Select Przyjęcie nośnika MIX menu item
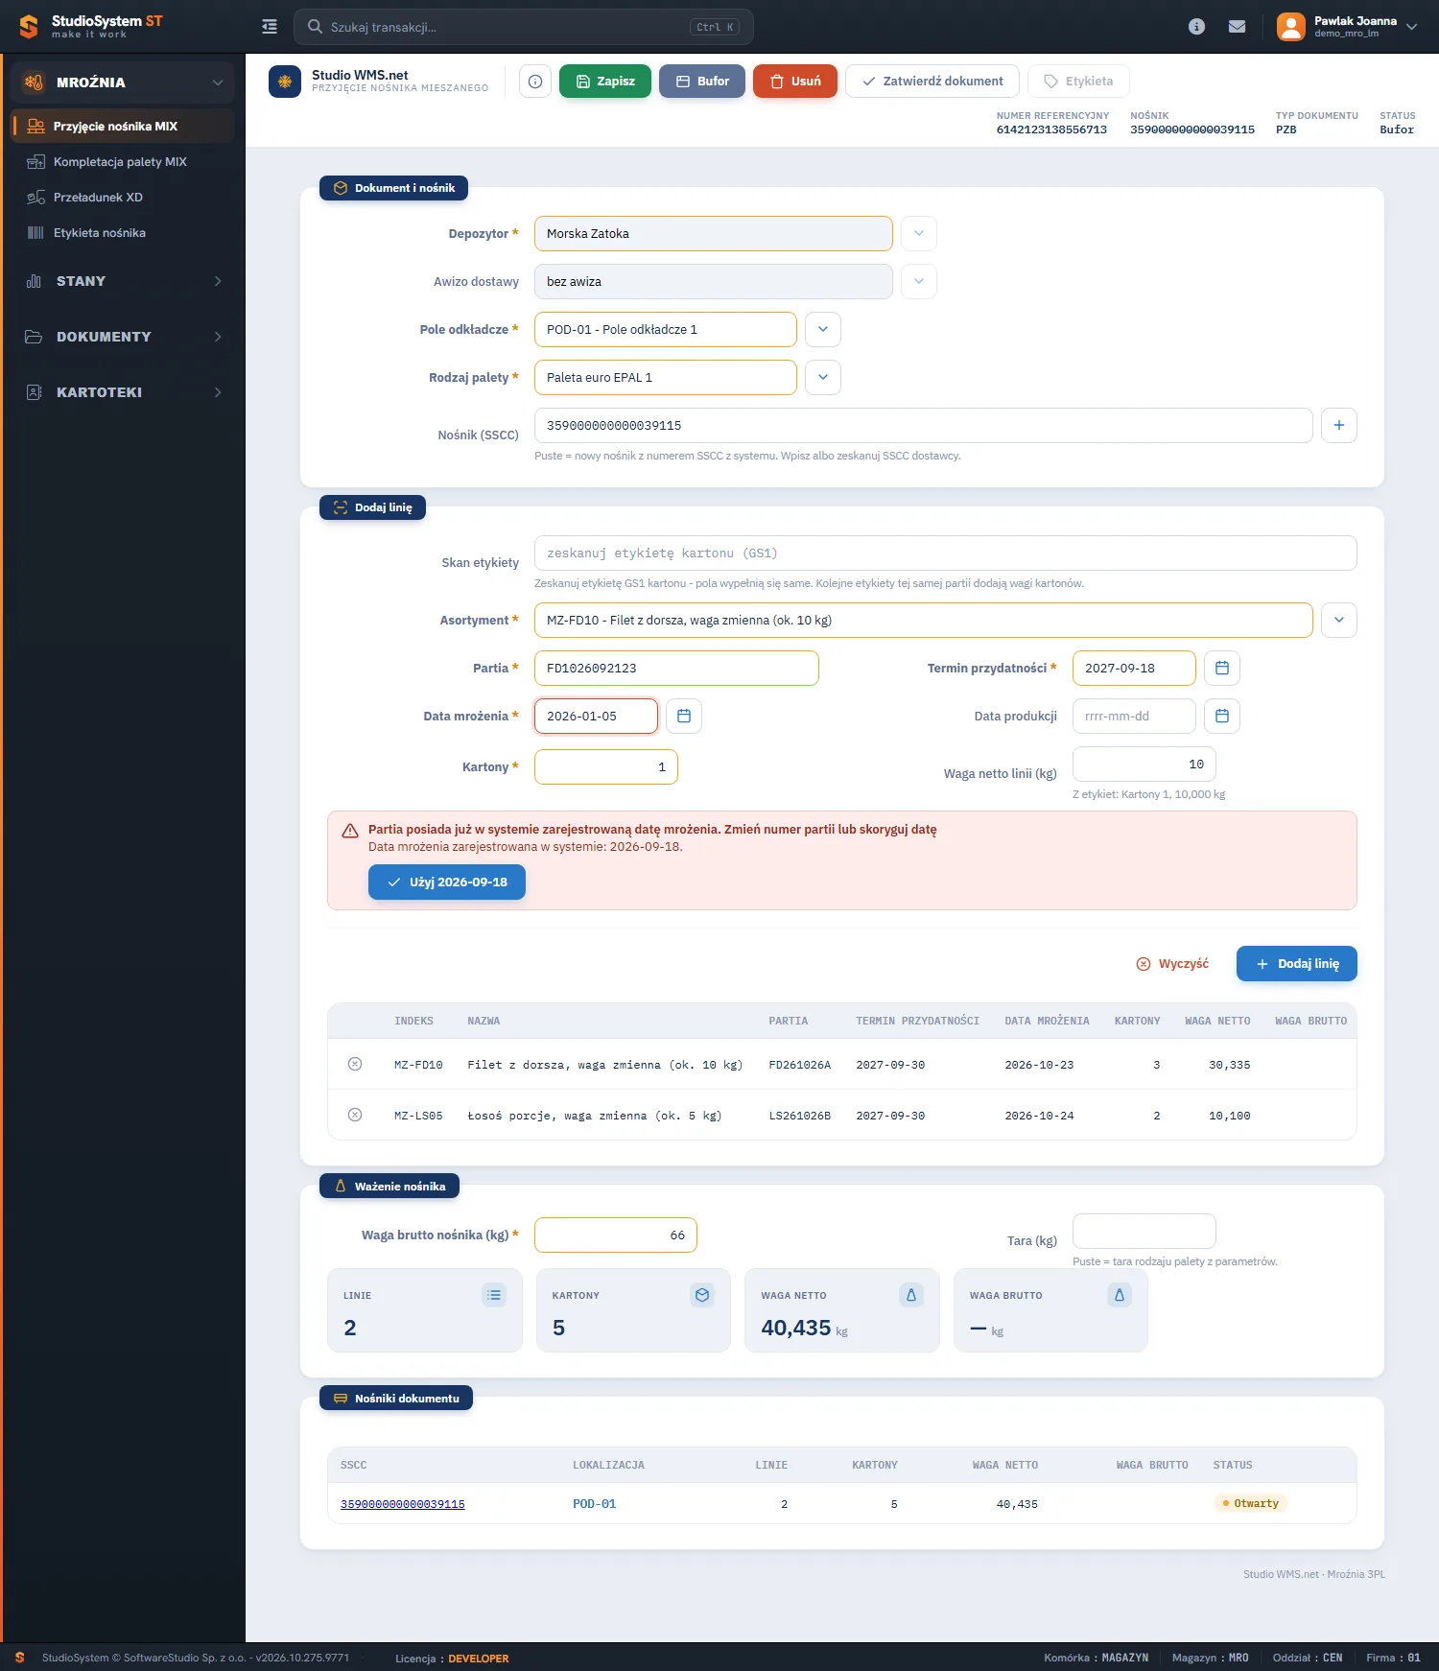1439x1671 pixels. coord(123,127)
